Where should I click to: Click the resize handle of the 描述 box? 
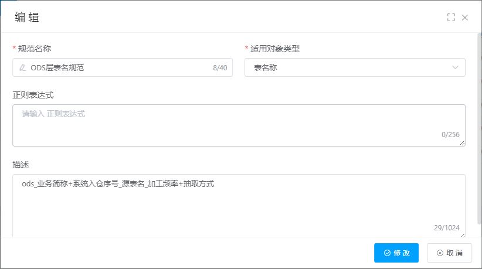point(463,234)
